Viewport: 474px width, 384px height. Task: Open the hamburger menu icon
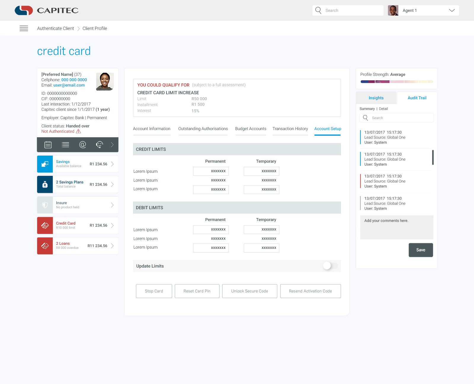pos(24,28)
